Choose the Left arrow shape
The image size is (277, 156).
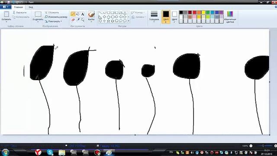121,17
